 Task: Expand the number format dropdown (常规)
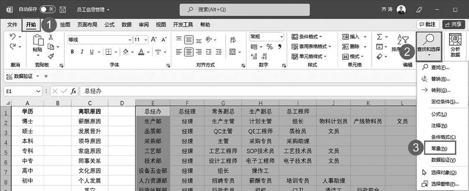click(281, 37)
